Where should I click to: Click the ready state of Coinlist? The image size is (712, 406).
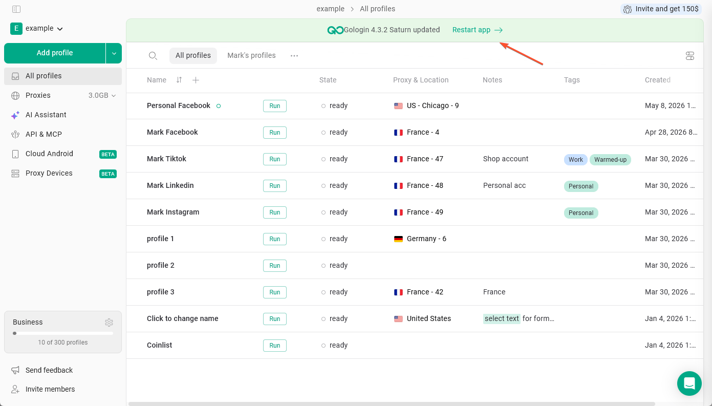tap(335, 346)
